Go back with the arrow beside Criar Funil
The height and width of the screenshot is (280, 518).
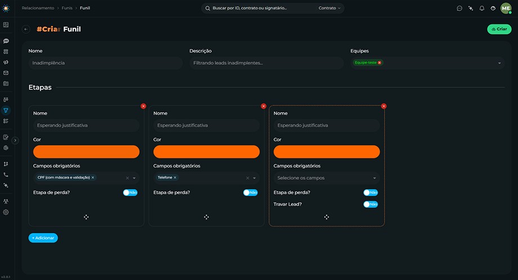coord(26,29)
